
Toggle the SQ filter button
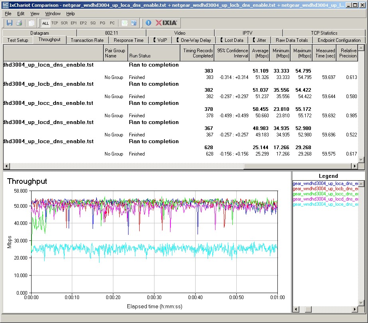point(93,23)
